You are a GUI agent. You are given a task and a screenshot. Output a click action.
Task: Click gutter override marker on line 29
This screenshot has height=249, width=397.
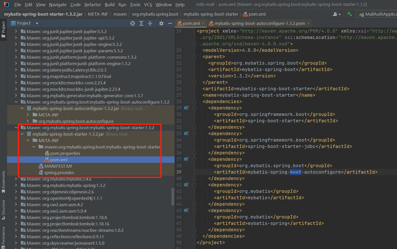[186, 108]
